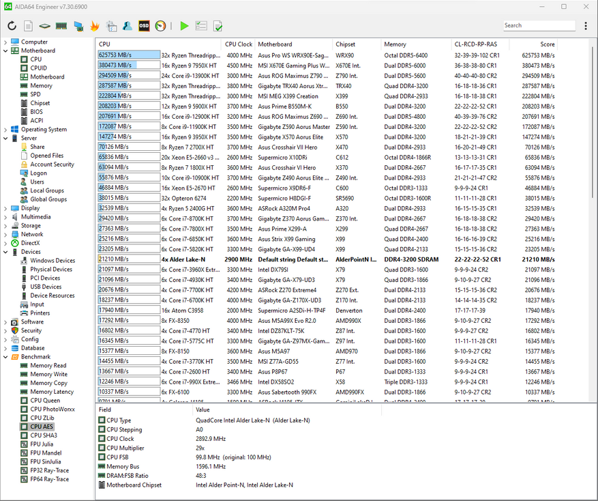Click the gauge benchmark icon in toolbar

(160, 26)
